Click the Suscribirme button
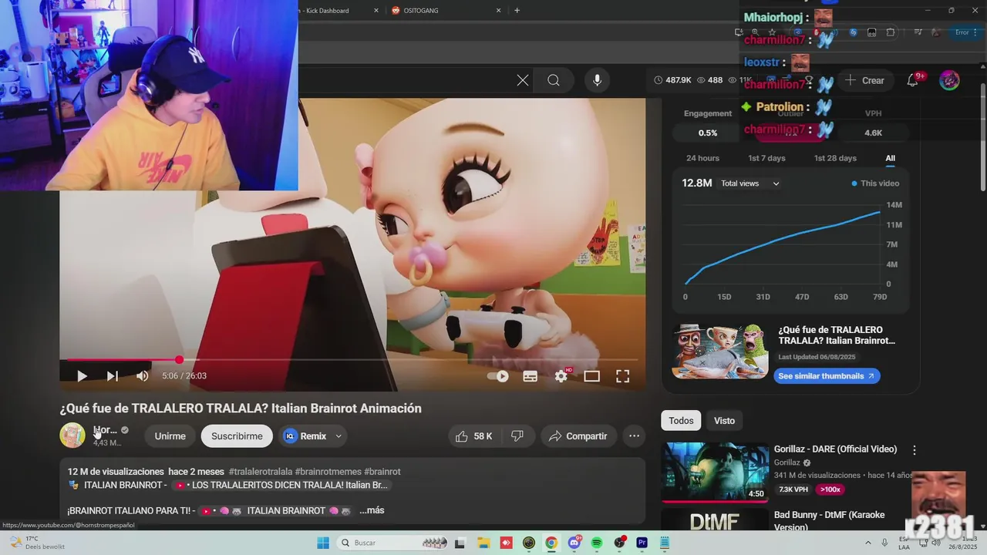Screen dimensions: 987x555 [237, 436]
